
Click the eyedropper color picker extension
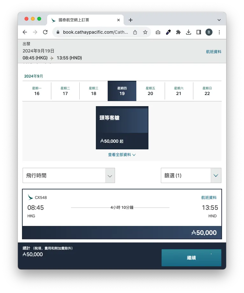point(168,32)
